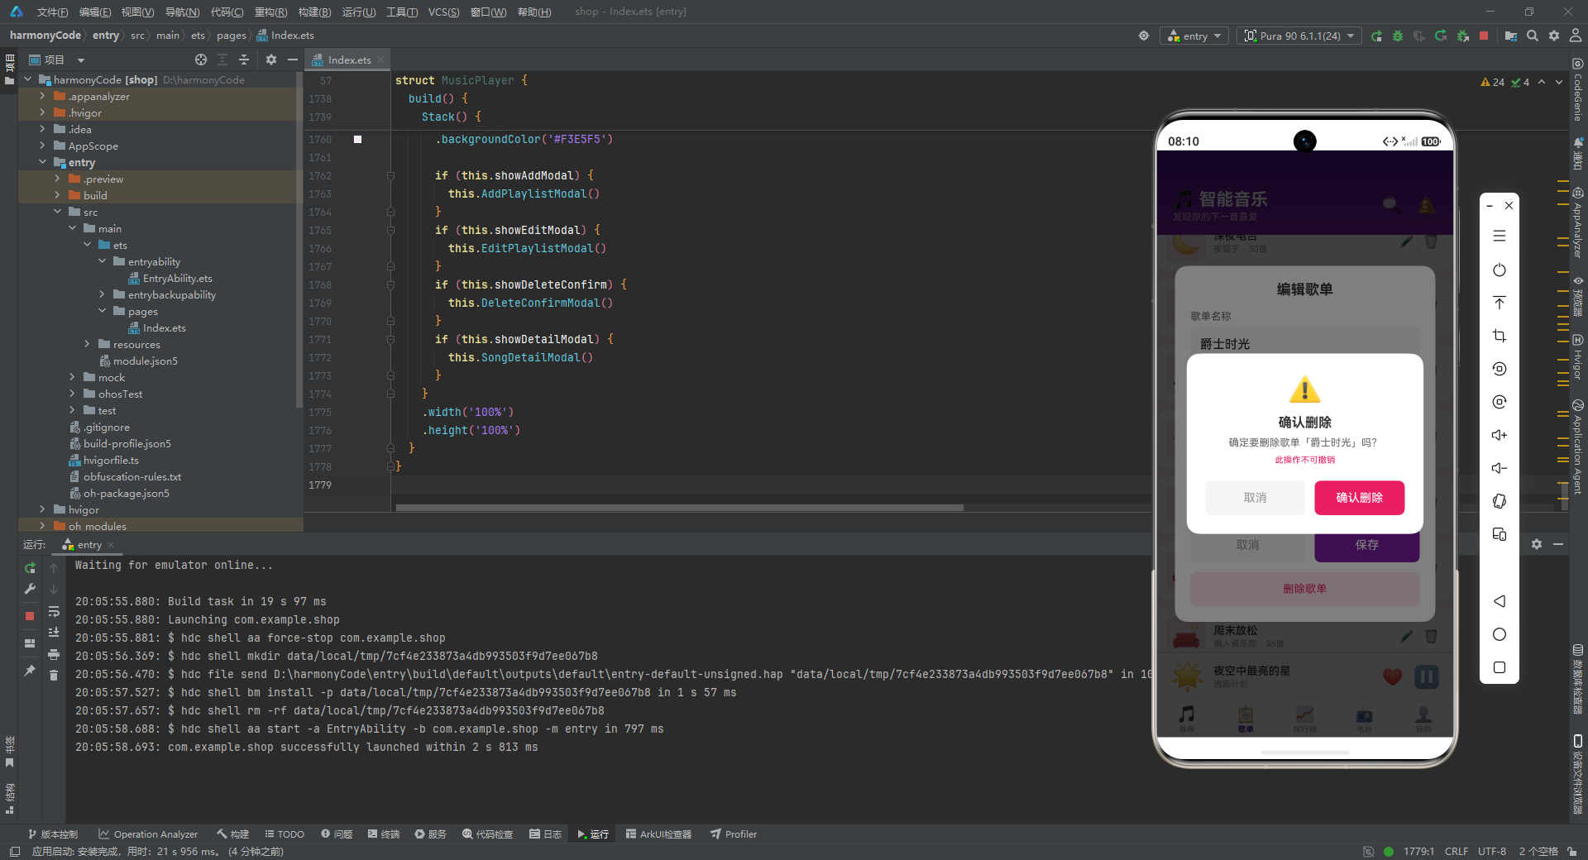Toggle the CodeGenie side panel

pos(1578,89)
